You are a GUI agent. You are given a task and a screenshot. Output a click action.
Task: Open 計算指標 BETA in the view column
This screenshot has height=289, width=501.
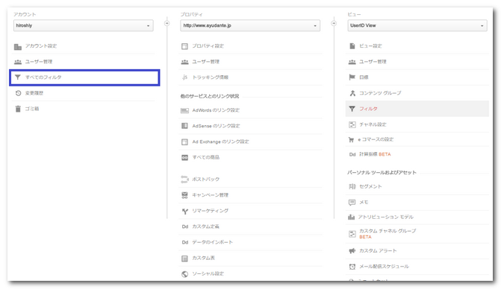375,154
